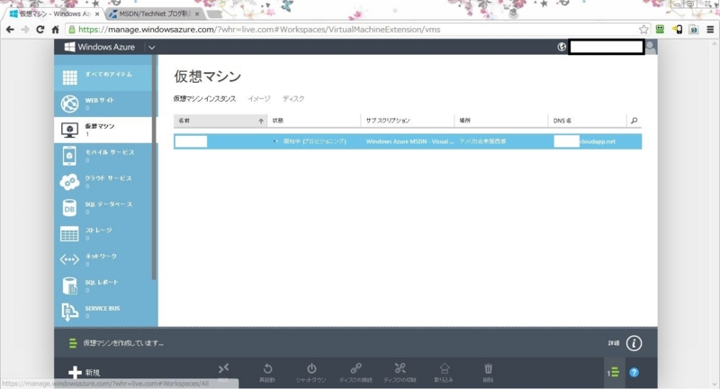Screen dimensions: 720x389
Task: Open the user account avatar icon
Action: (651, 47)
